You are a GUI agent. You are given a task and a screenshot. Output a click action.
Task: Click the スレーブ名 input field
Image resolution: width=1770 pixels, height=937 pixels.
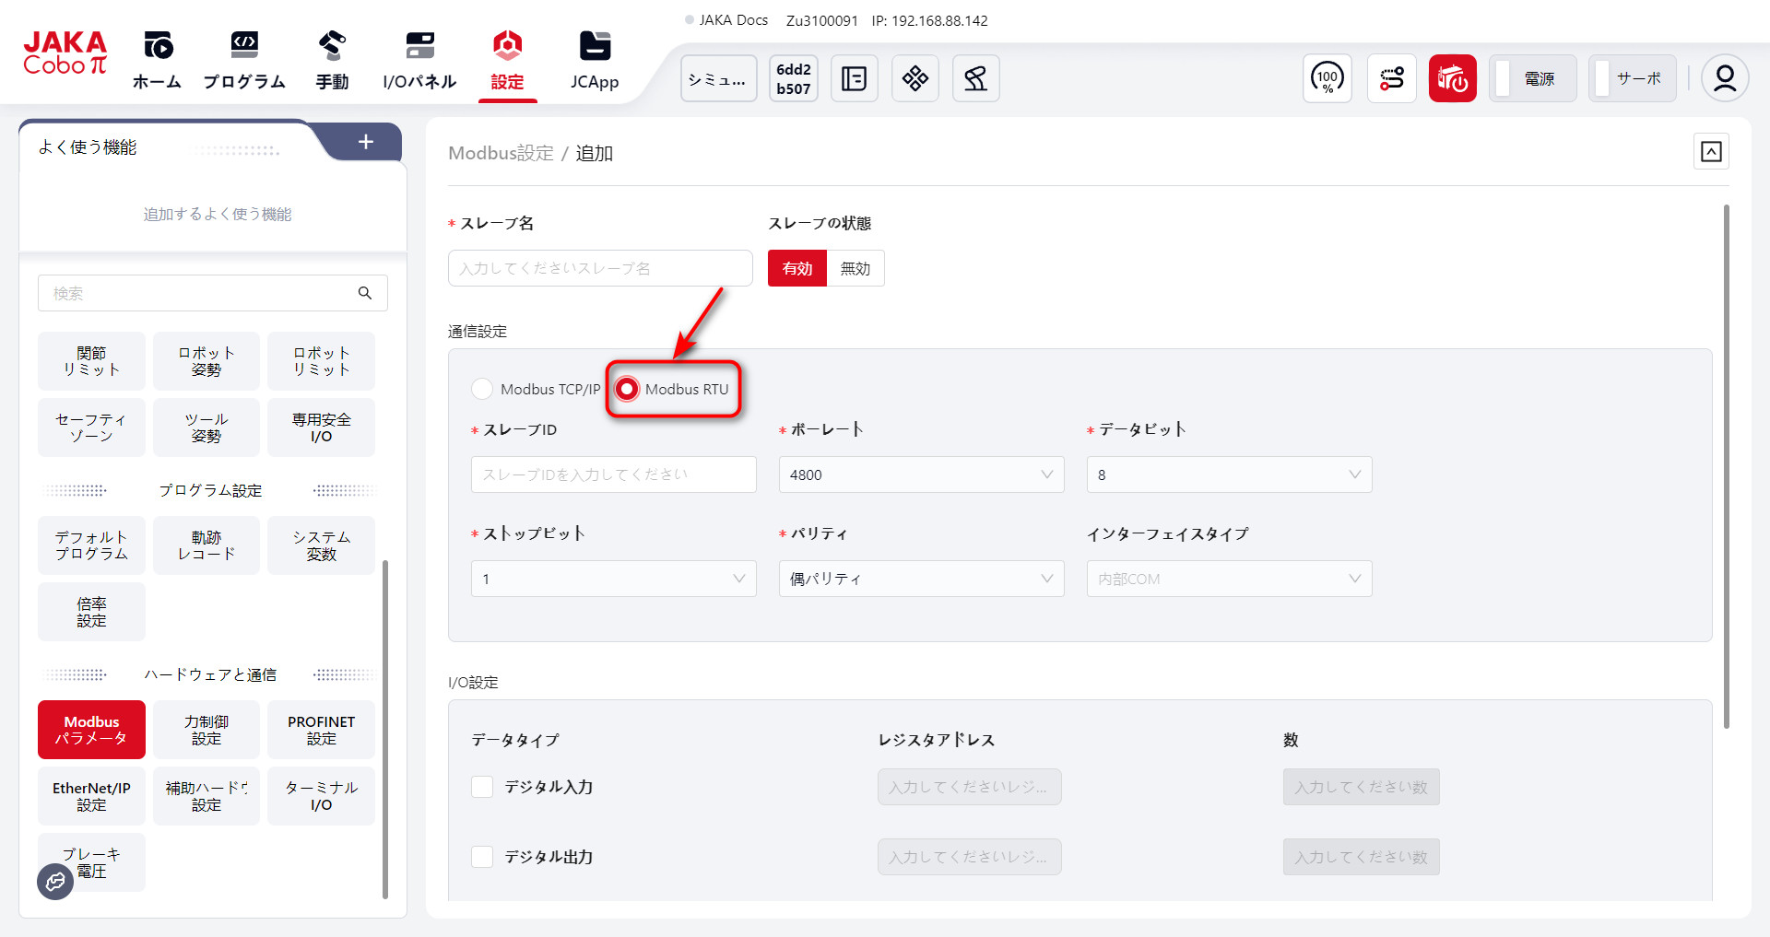600,268
